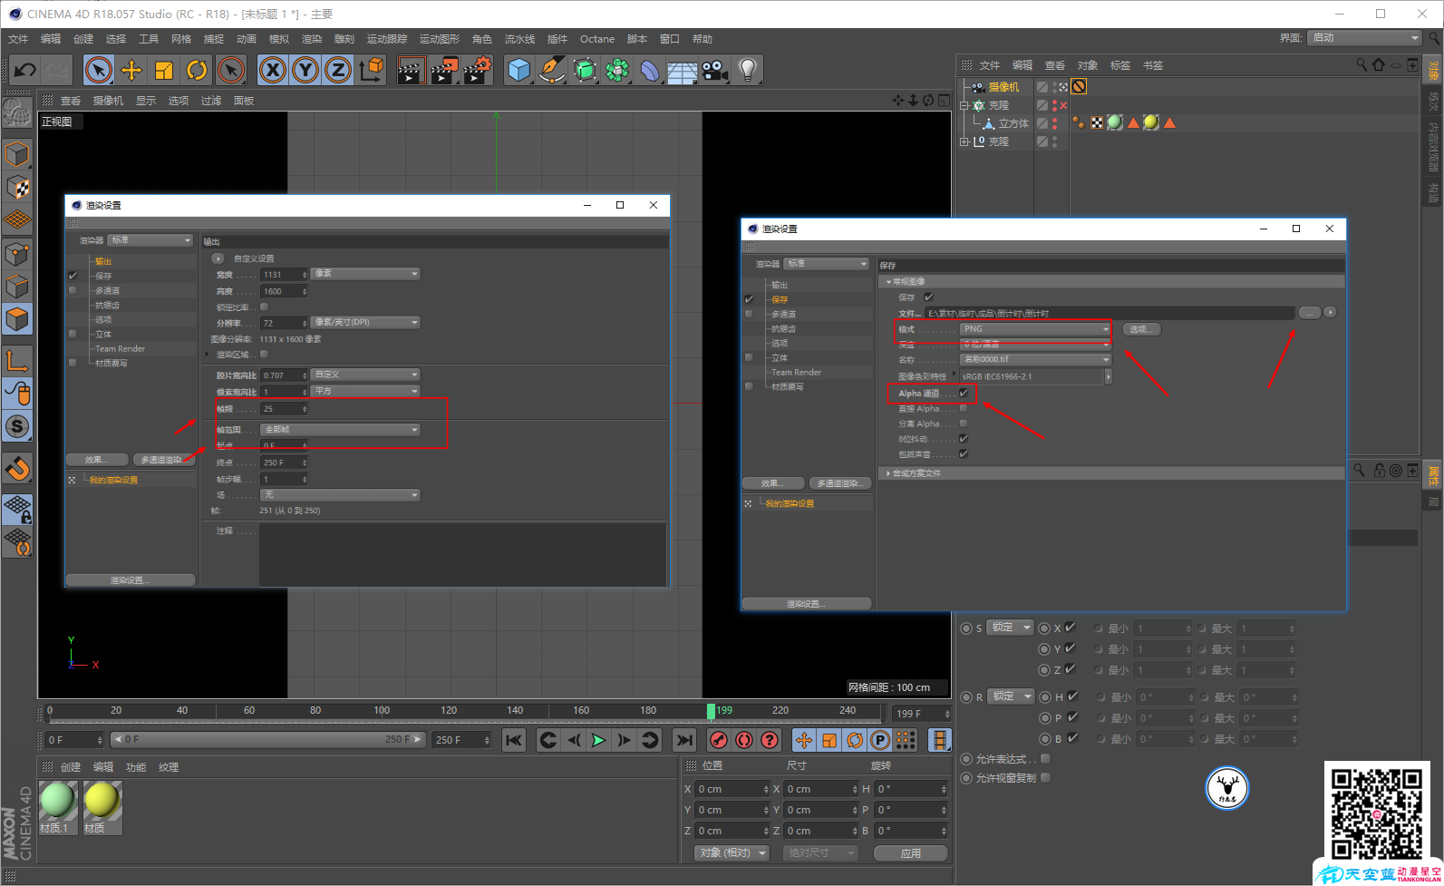This screenshot has width=1444, height=886.
Task: Click the Go to End playback button
Action: pyautogui.click(x=684, y=740)
